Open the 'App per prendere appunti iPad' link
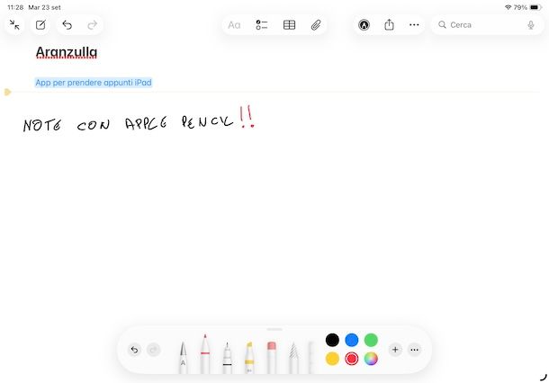The width and height of the screenshot is (549, 383). point(94,83)
